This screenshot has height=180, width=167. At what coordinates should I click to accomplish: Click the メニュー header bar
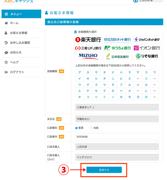pos(21,14)
